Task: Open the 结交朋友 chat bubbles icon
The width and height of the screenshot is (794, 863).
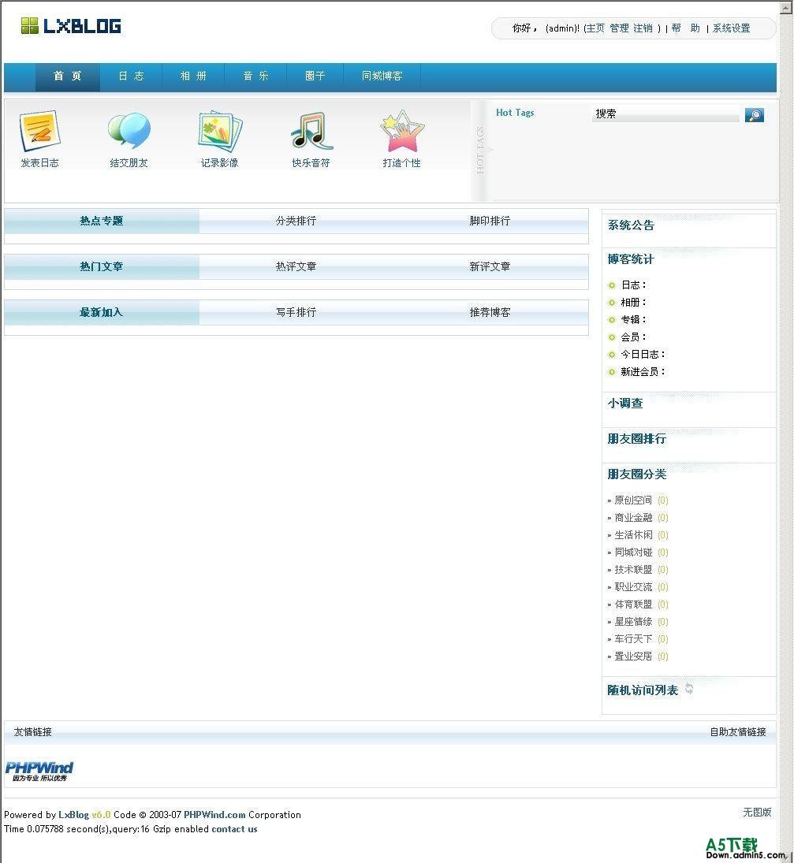Action: click(129, 131)
